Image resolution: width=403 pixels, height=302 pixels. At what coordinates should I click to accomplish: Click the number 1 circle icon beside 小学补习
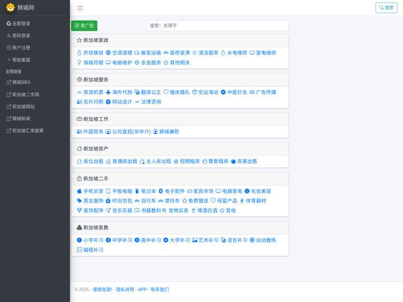(x=79, y=240)
